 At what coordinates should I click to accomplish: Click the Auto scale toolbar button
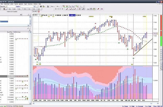(88, 9)
